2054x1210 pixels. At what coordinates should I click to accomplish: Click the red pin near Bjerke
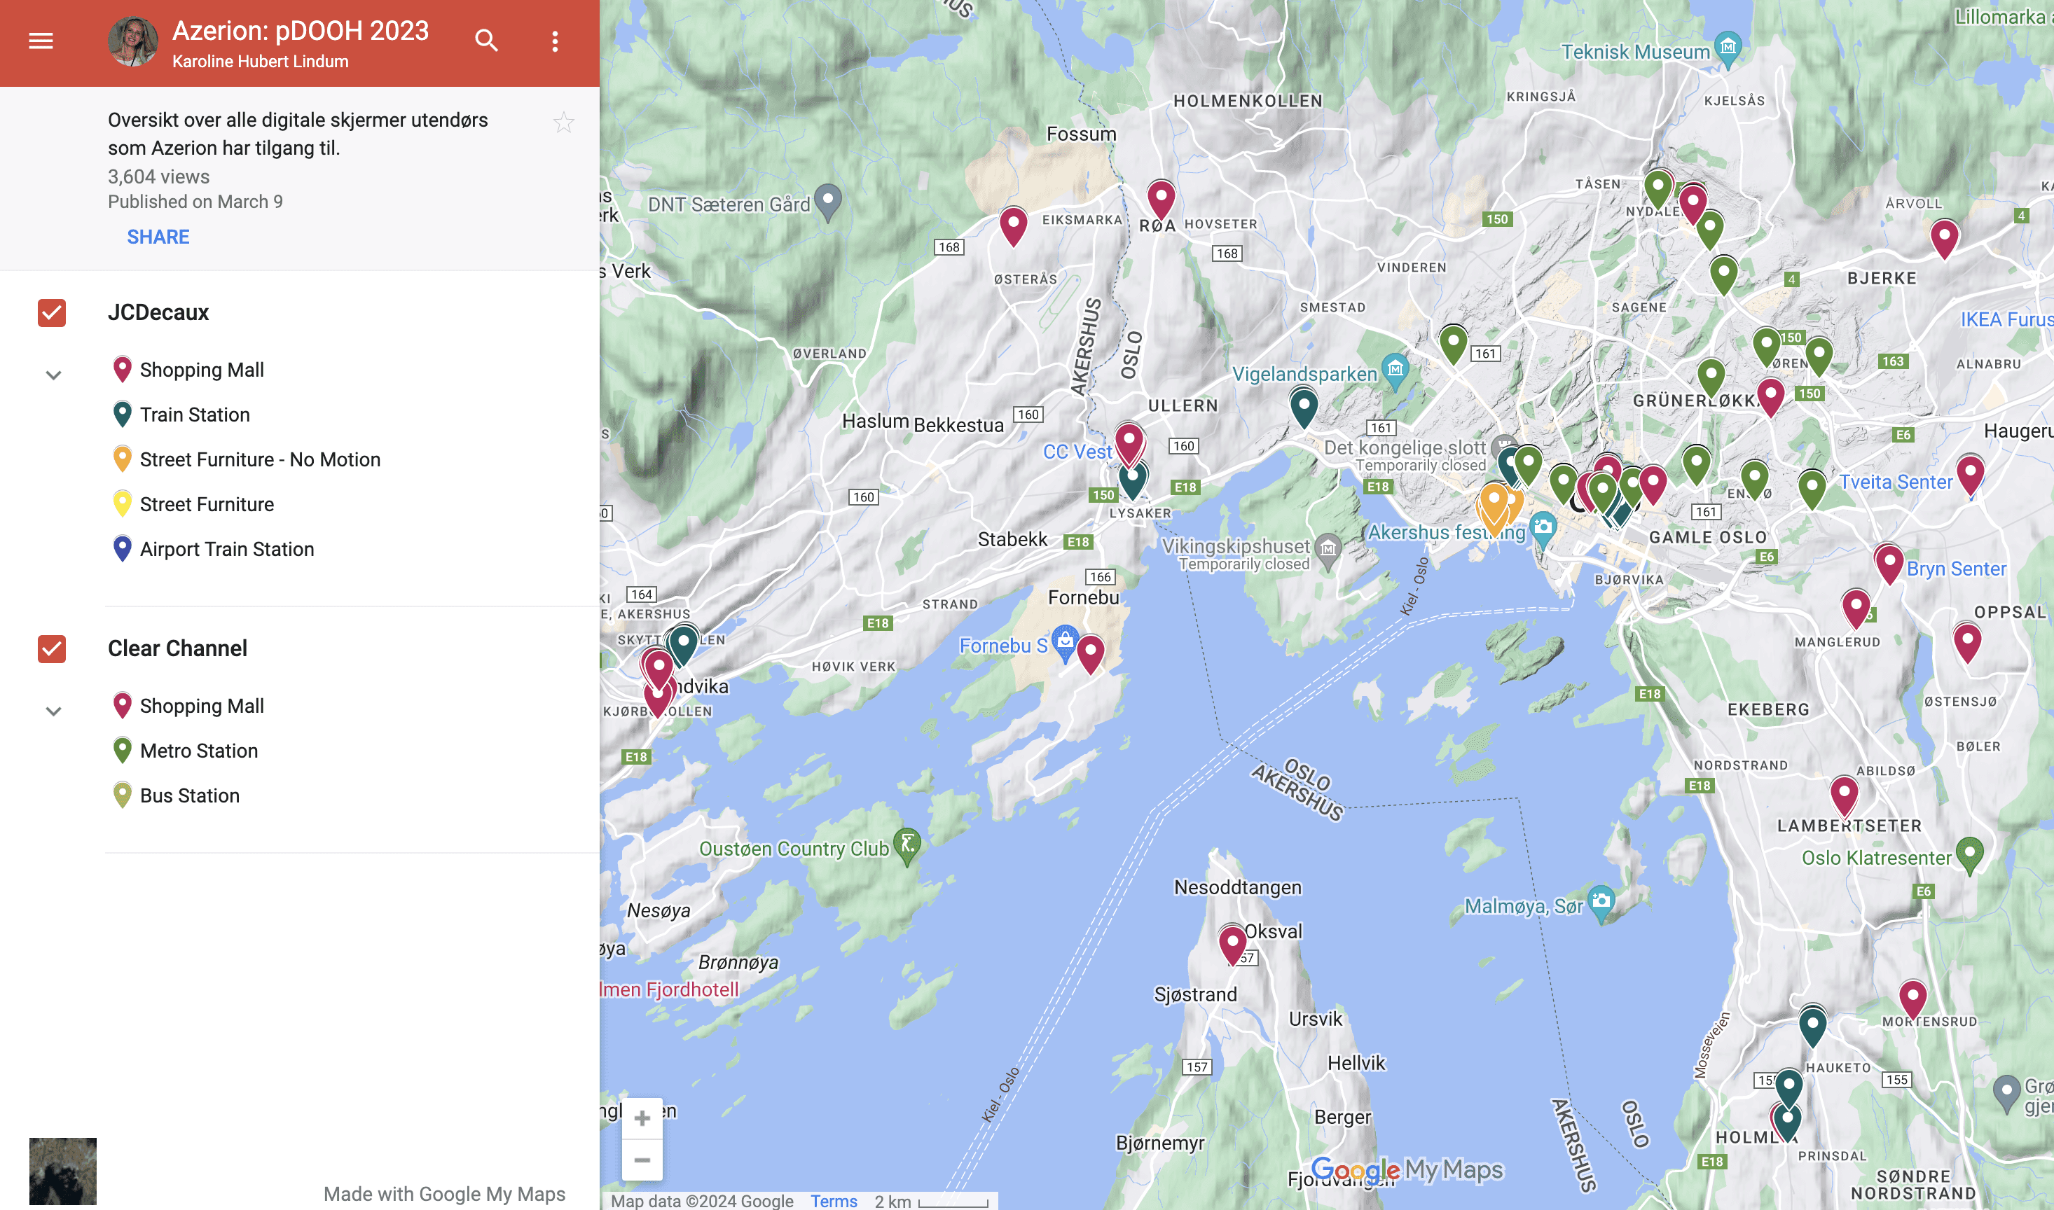point(1945,238)
